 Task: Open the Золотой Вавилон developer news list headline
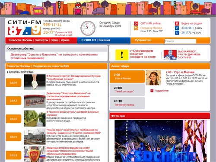click(69, 96)
